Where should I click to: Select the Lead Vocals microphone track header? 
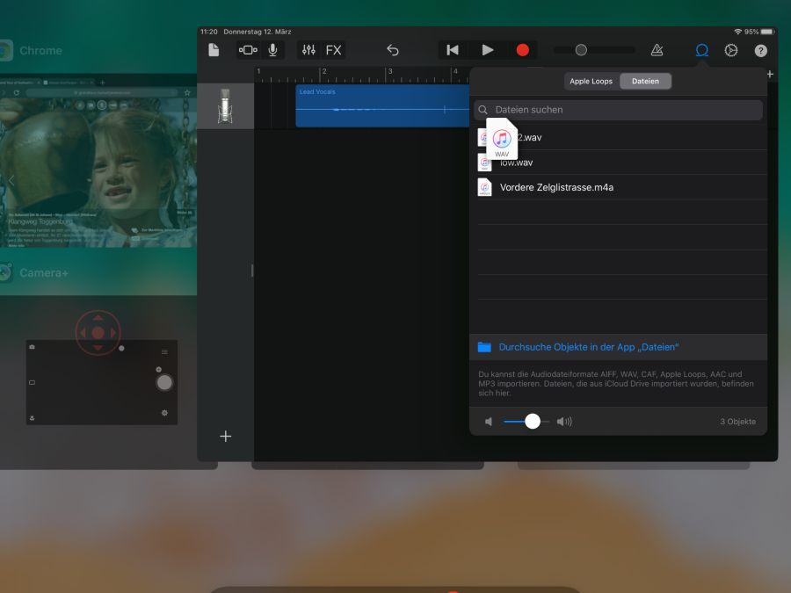point(226,106)
